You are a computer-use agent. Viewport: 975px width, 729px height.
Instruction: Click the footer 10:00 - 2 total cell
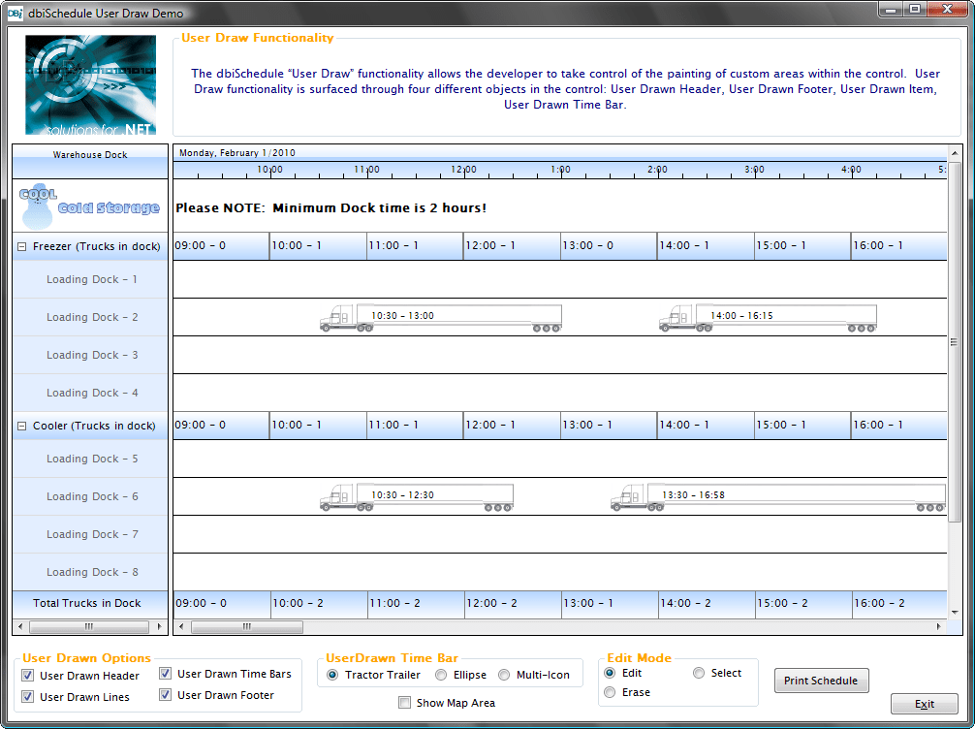click(320, 604)
